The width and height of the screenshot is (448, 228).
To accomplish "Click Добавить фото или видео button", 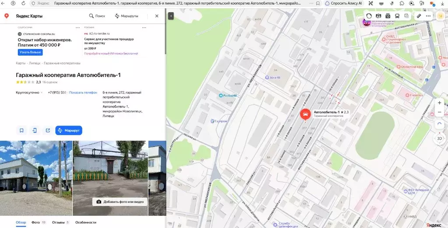I will [x=120, y=202].
